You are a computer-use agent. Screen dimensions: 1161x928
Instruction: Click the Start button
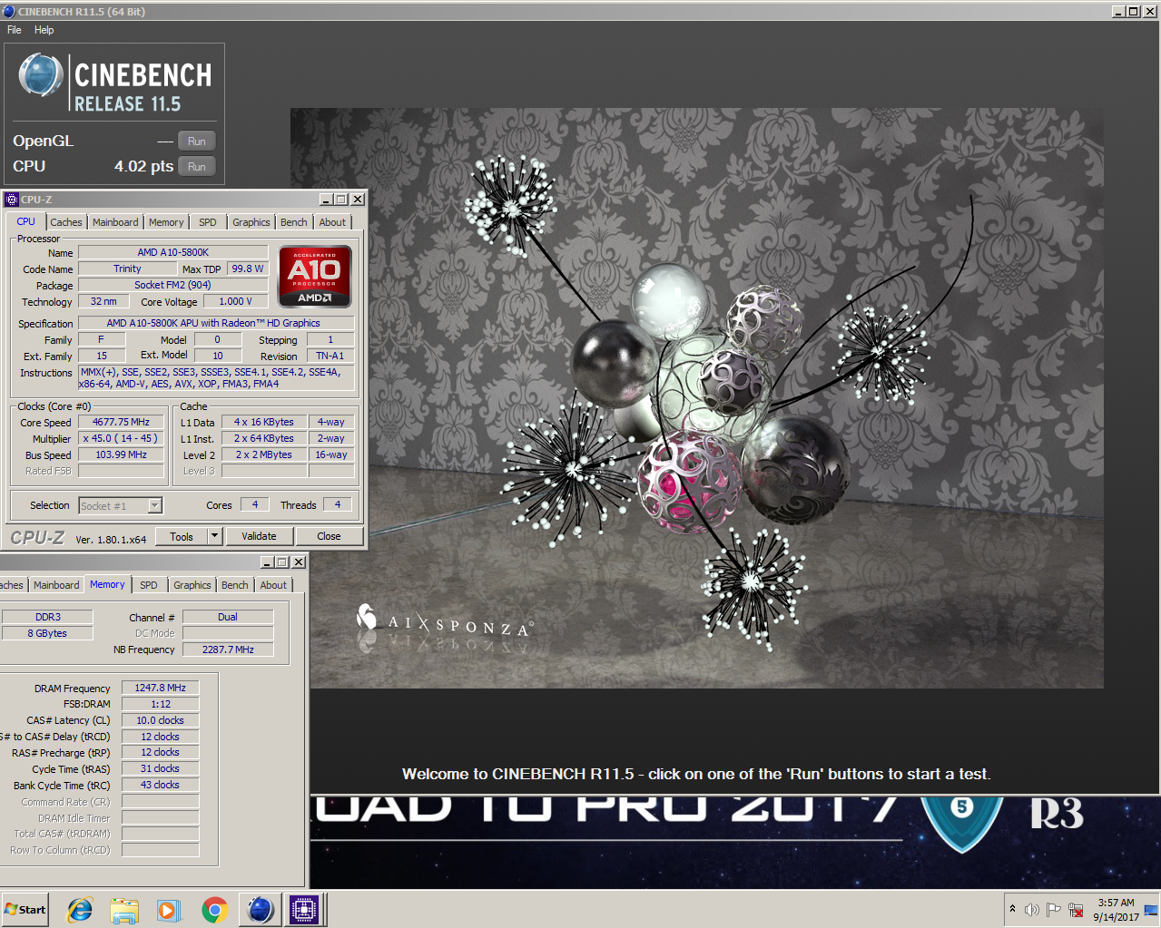tap(25, 909)
